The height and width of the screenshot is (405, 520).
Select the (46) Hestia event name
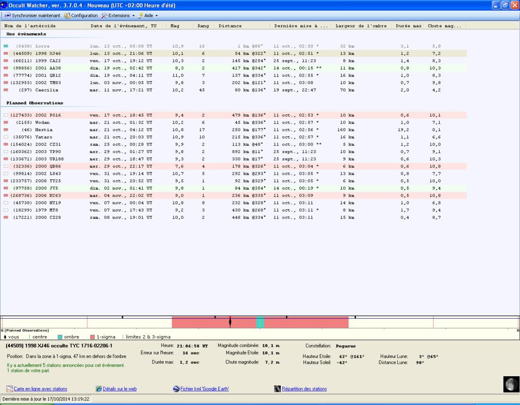(x=37, y=130)
